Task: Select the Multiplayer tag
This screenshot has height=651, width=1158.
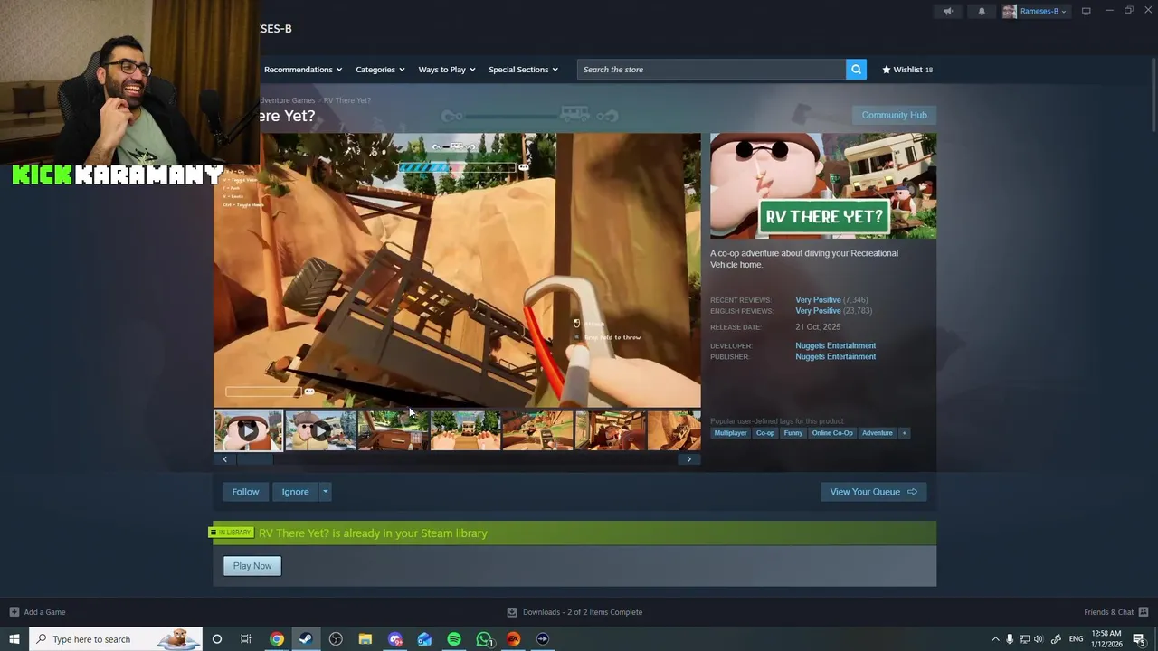Action: point(730,433)
